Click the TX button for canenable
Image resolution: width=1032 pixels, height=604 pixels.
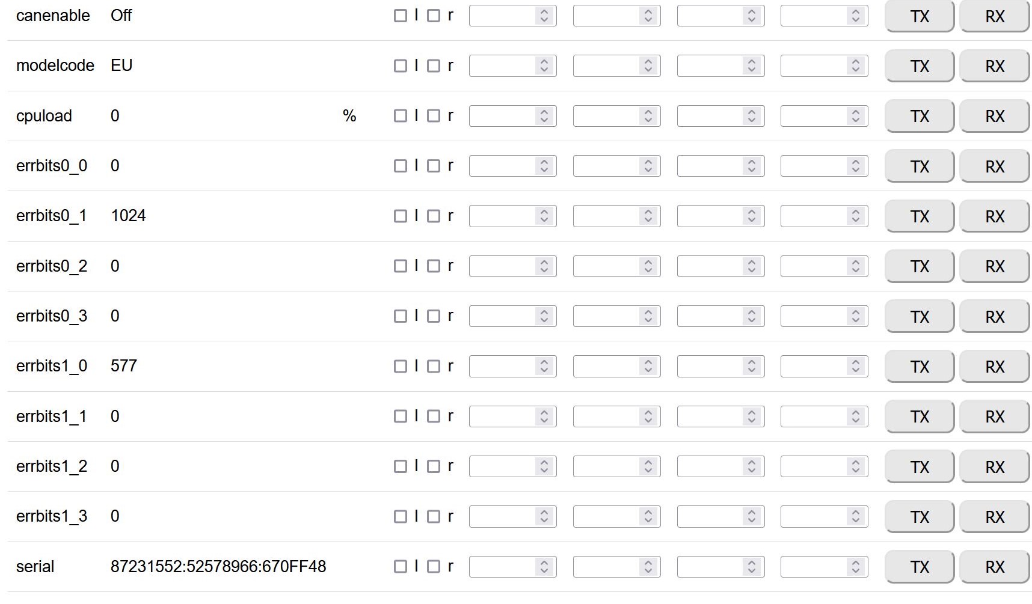pos(919,16)
